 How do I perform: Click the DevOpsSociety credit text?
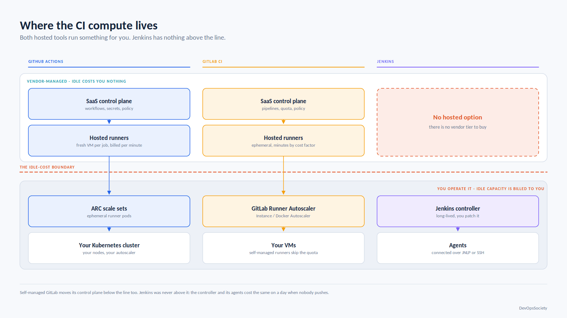point(533,308)
